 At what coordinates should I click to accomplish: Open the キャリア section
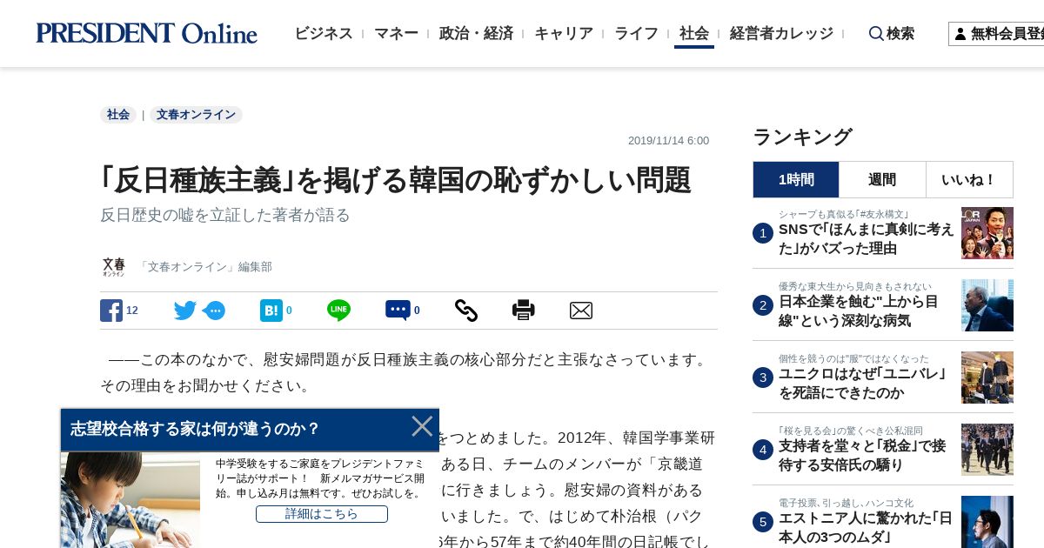[x=564, y=34]
